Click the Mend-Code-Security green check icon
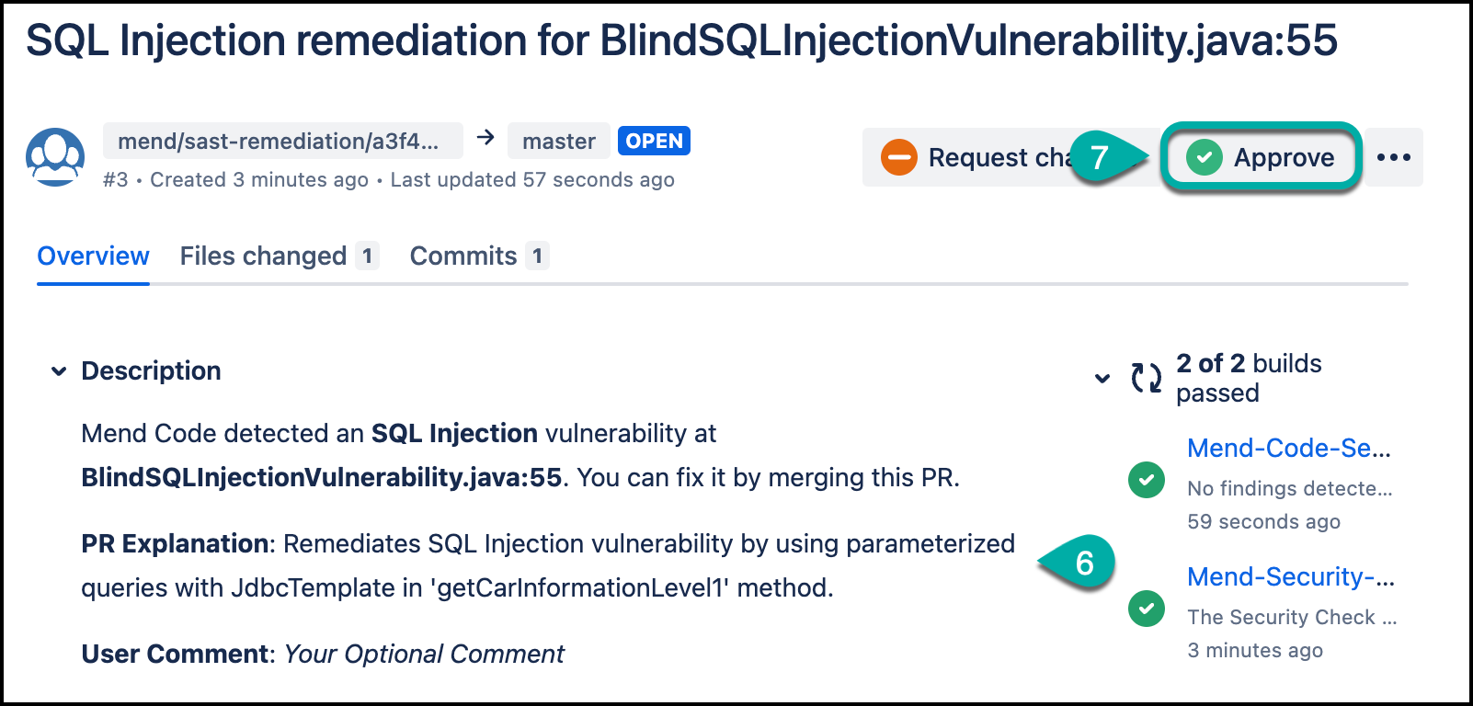The height and width of the screenshot is (706, 1473). pos(1147,480)
